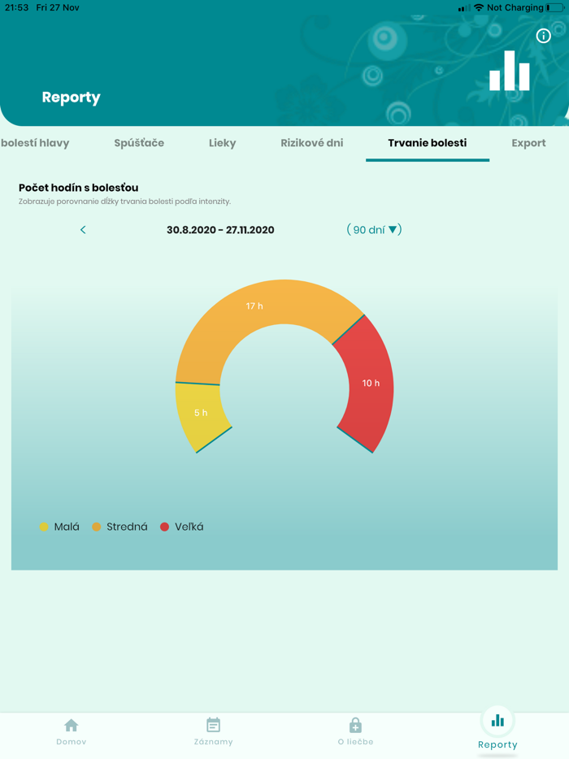569x759 pixels.
Task: Tap the Počet hodín s bolesťou heading
Action: 79,188
